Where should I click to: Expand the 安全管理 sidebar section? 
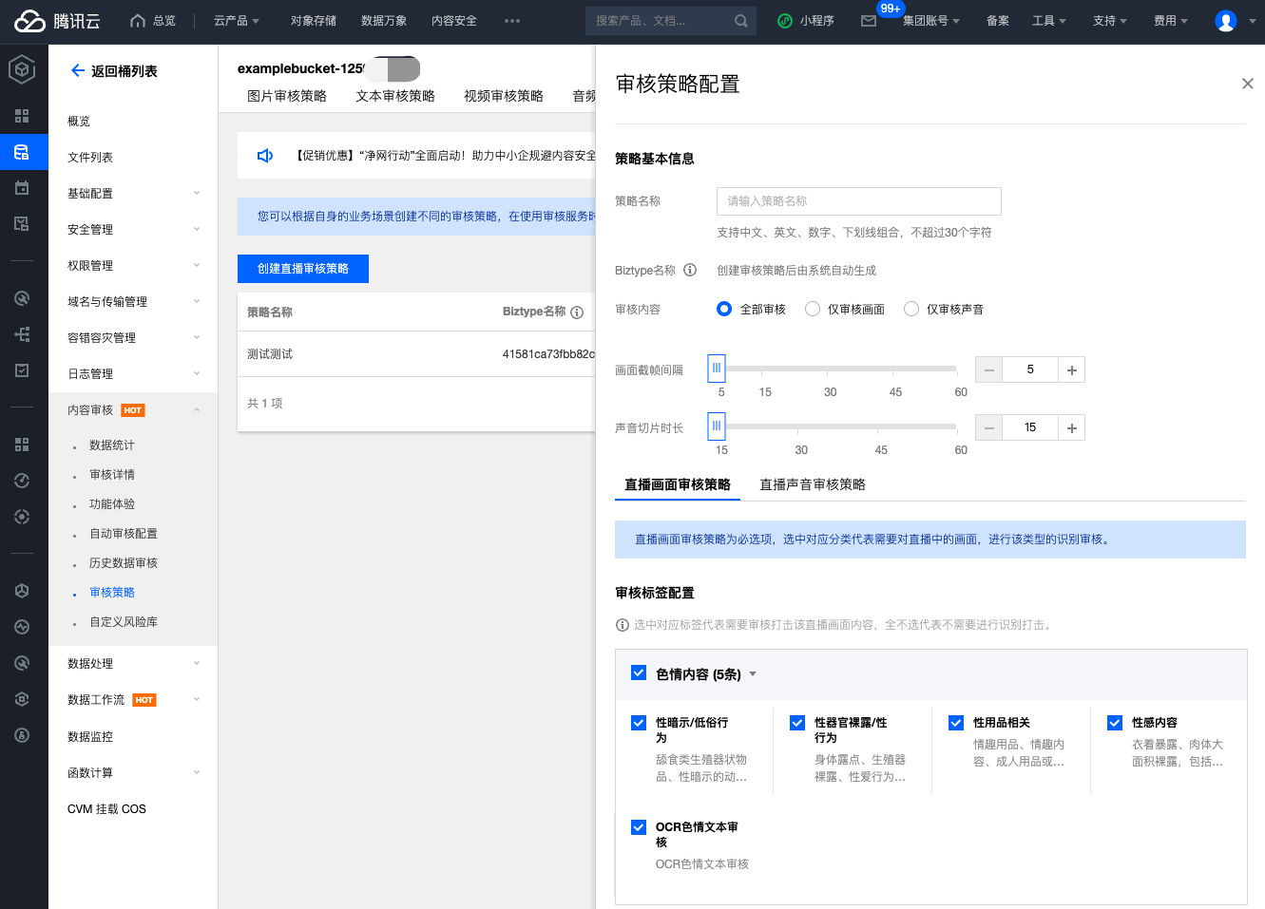click(133, 229)
